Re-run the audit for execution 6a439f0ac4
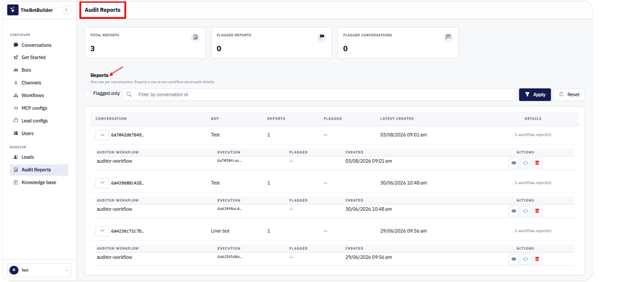This screenshot has width=627, height=282. coord(525,211)
